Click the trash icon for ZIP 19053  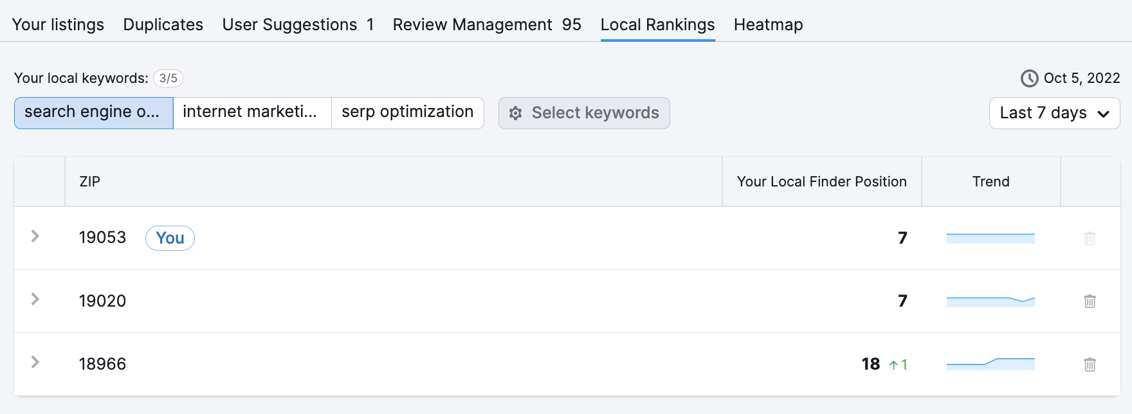pyautogui.click(x=1090, y=238)
